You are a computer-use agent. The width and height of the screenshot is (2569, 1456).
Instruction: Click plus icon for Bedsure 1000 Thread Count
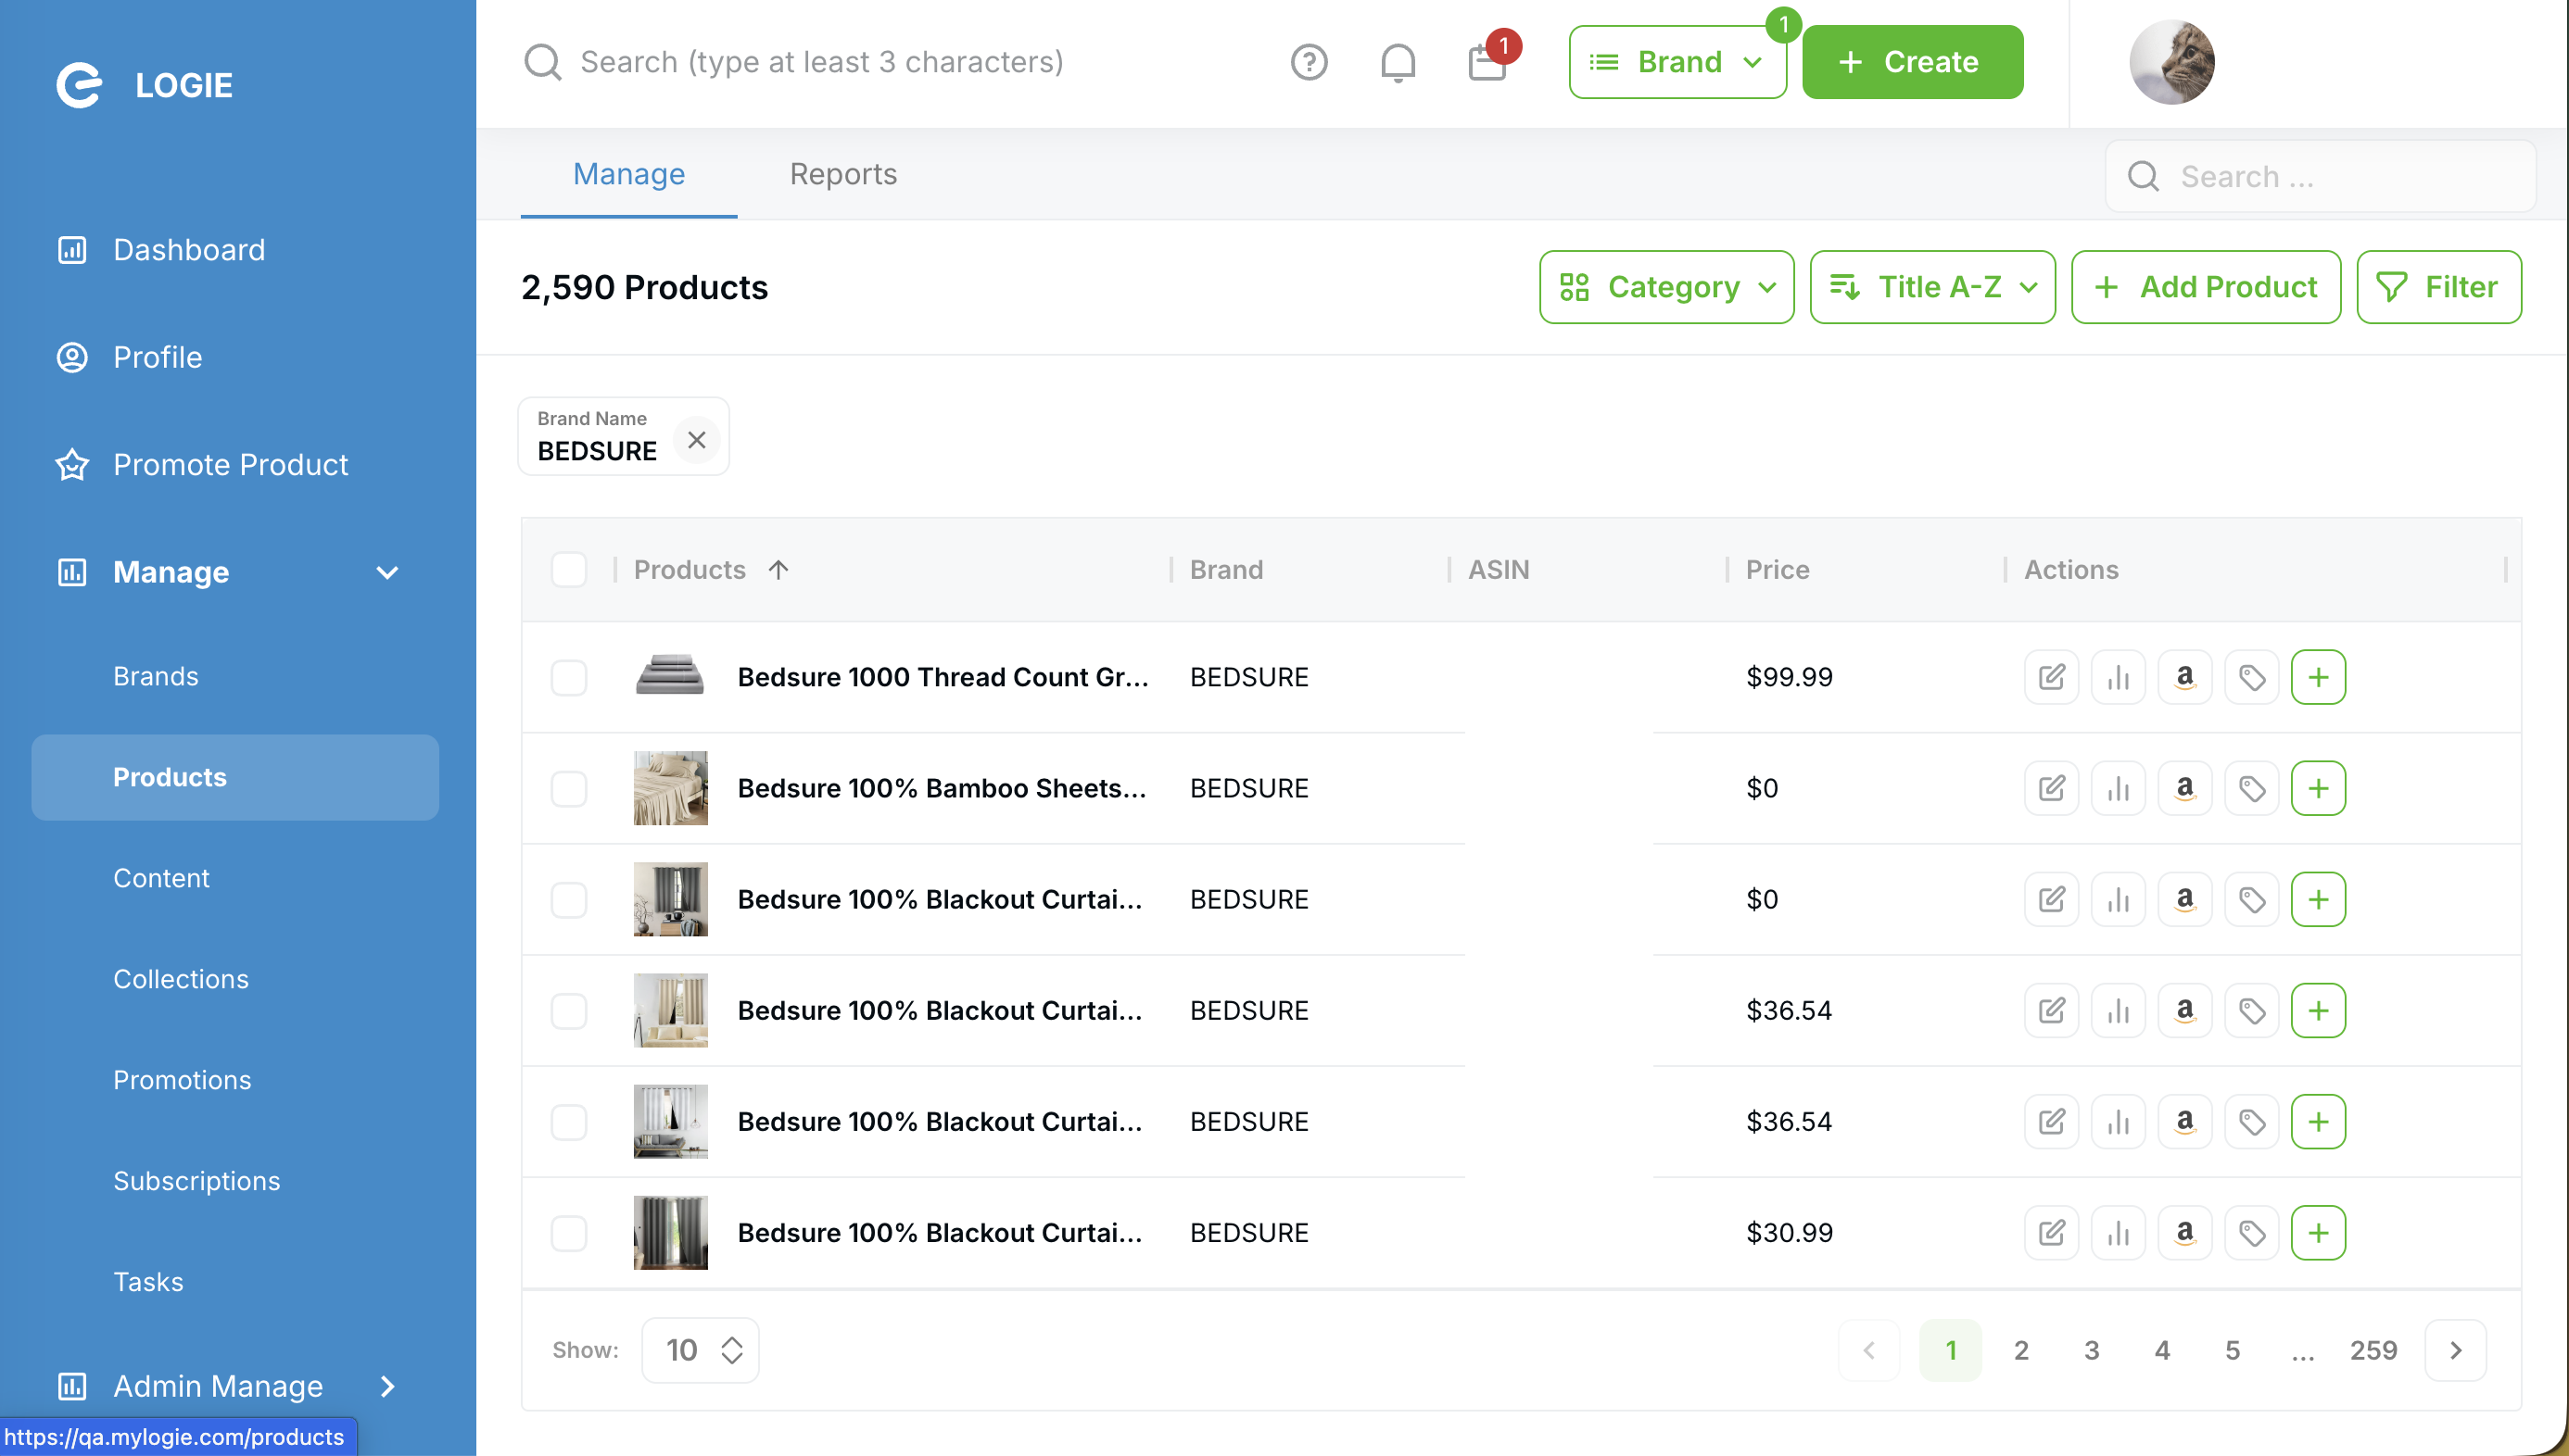(x=2319, y=677)
